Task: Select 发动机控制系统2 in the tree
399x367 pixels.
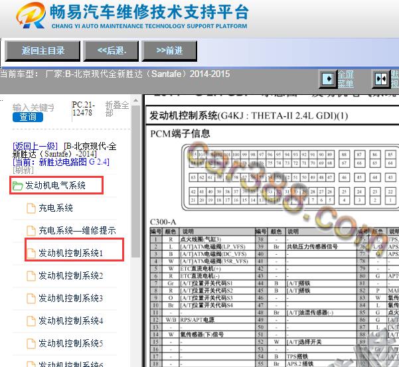Action: click(x=71, y=275)
